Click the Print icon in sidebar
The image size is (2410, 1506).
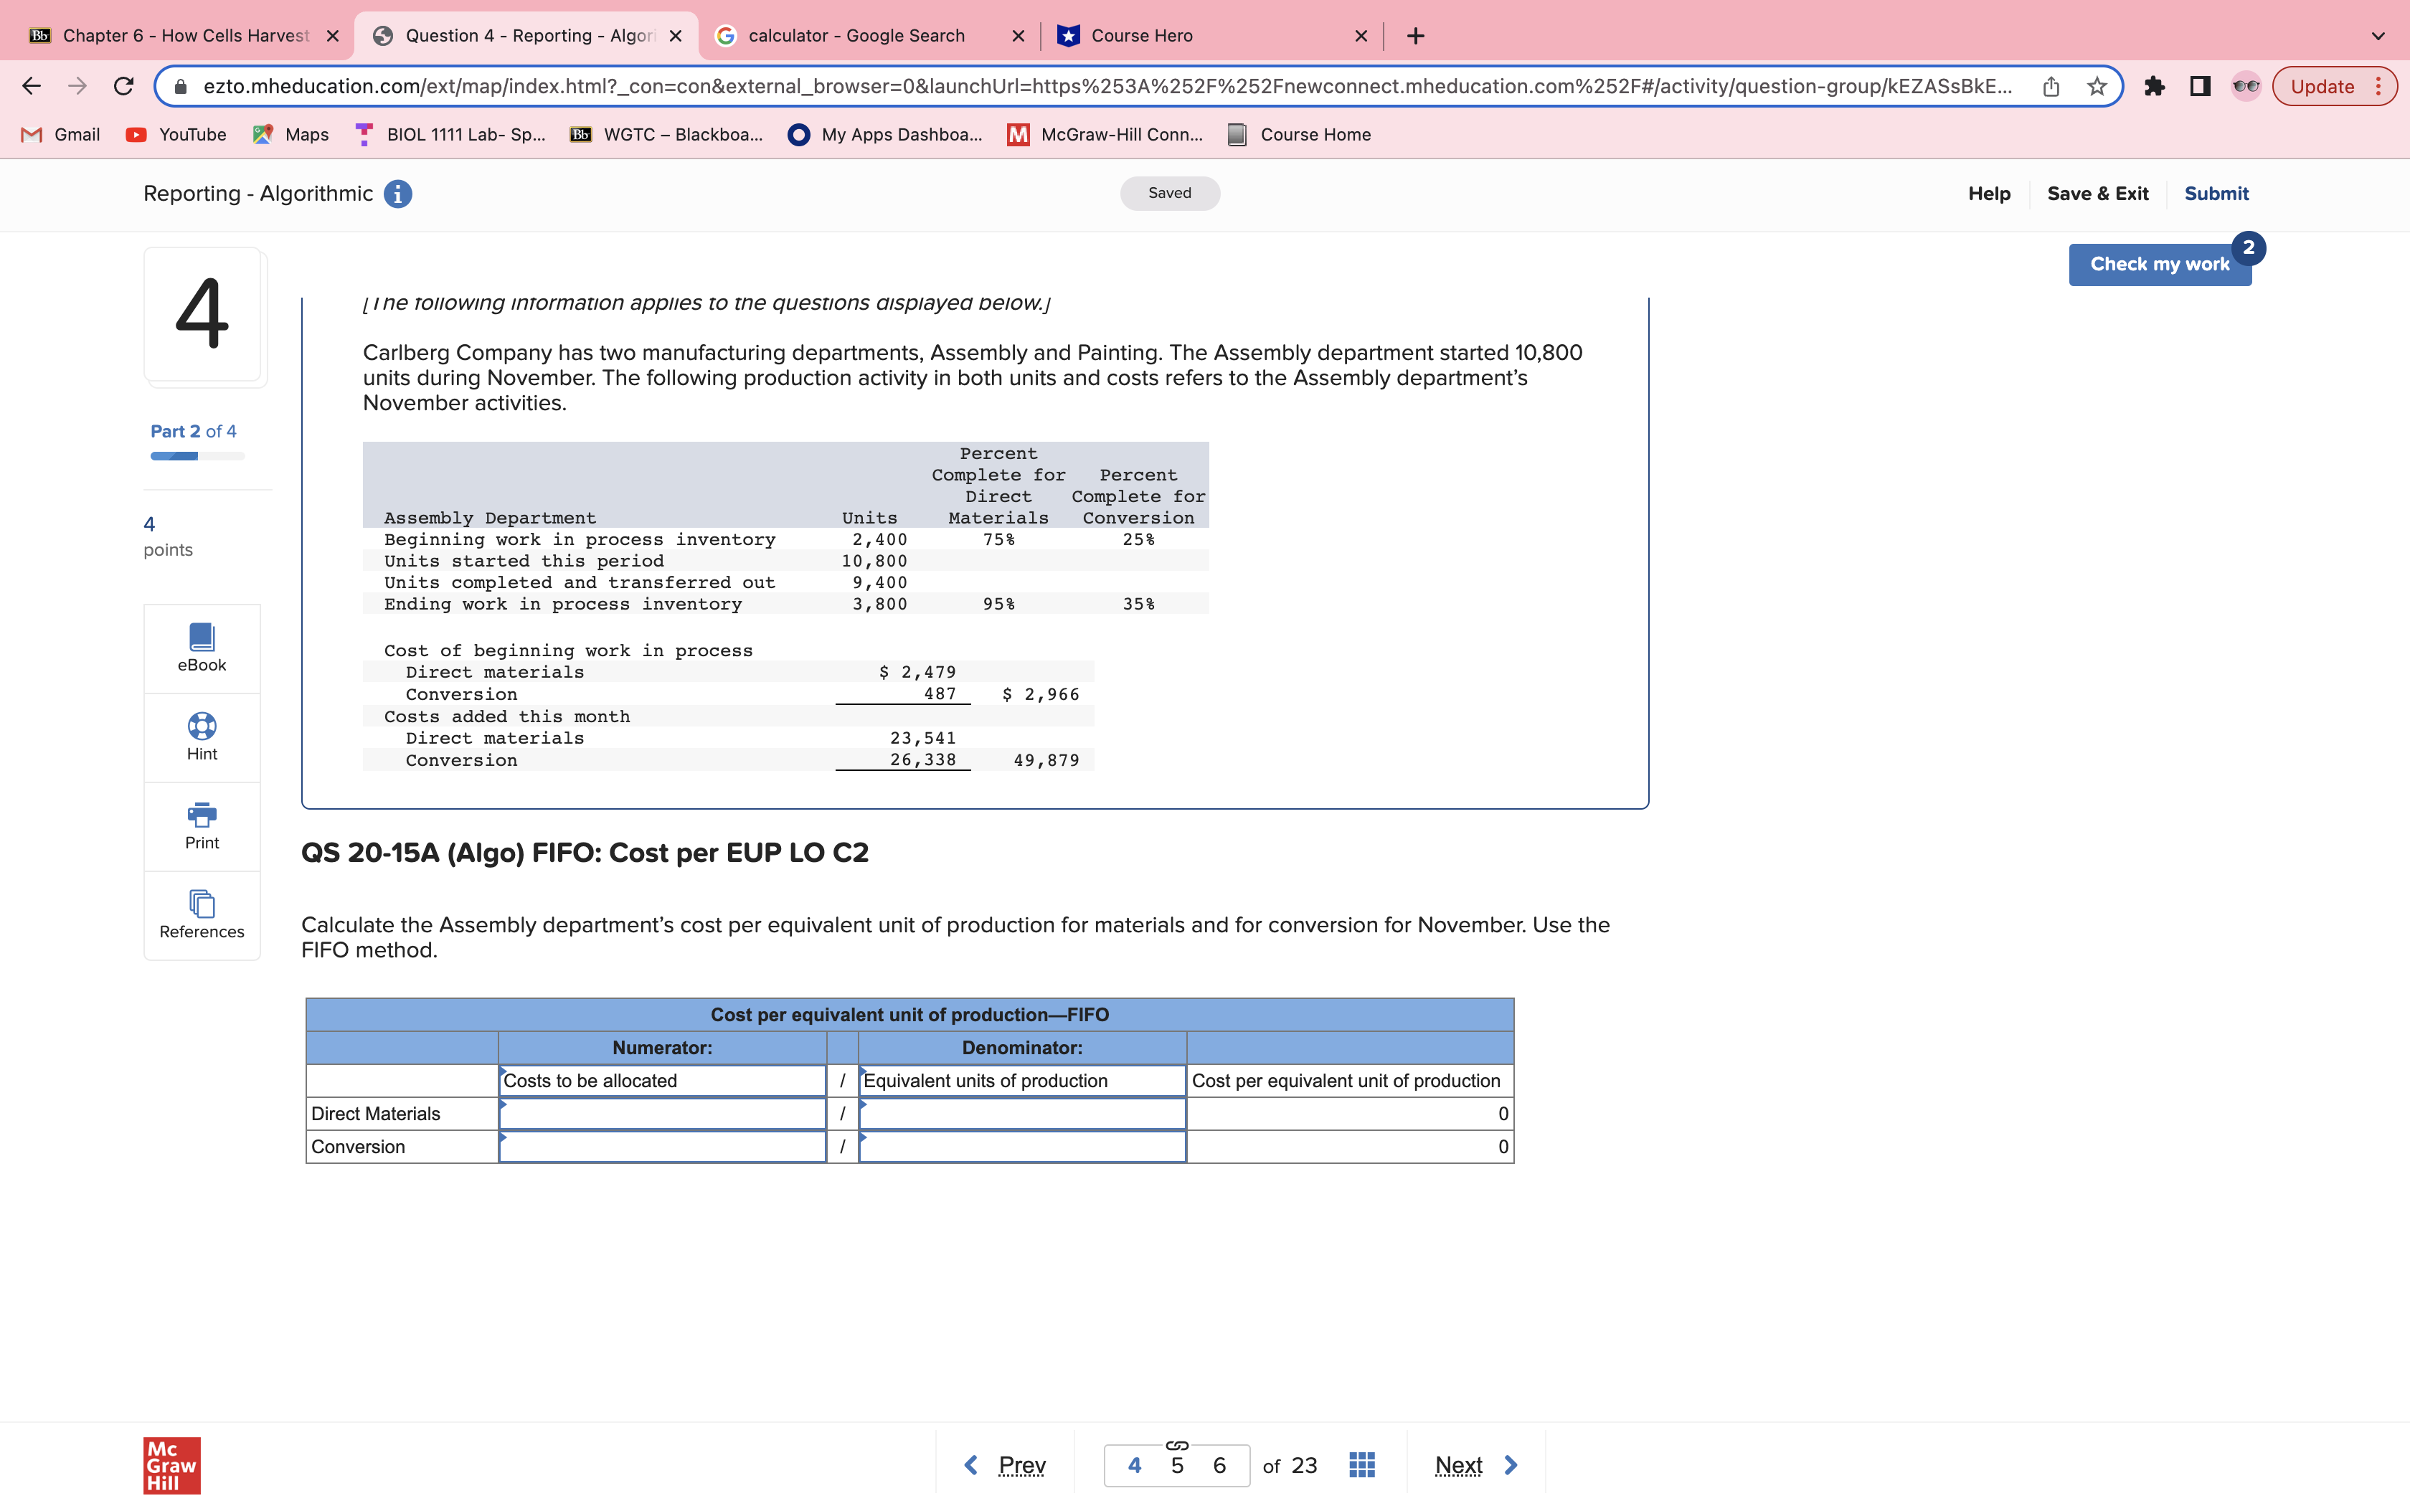[x=201, y=816]
